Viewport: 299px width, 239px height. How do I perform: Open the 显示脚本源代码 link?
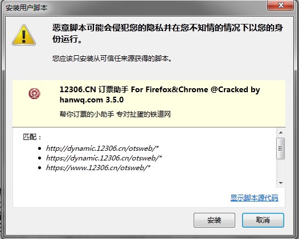point(254,198)
